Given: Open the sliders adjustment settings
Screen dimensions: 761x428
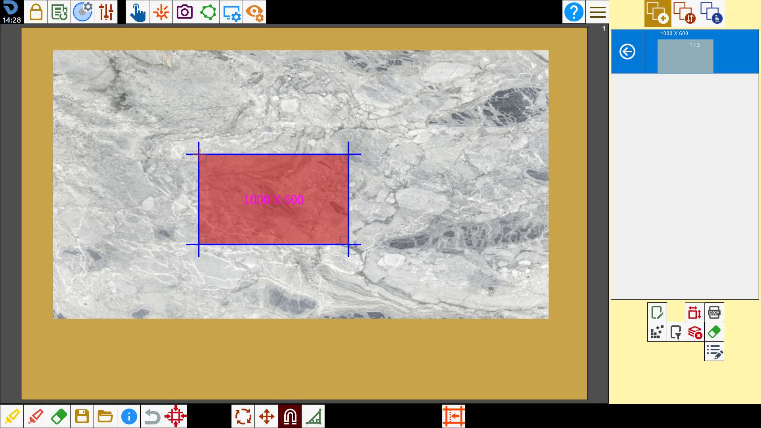Looking at the screenshot, I should [x=106, y=12].
